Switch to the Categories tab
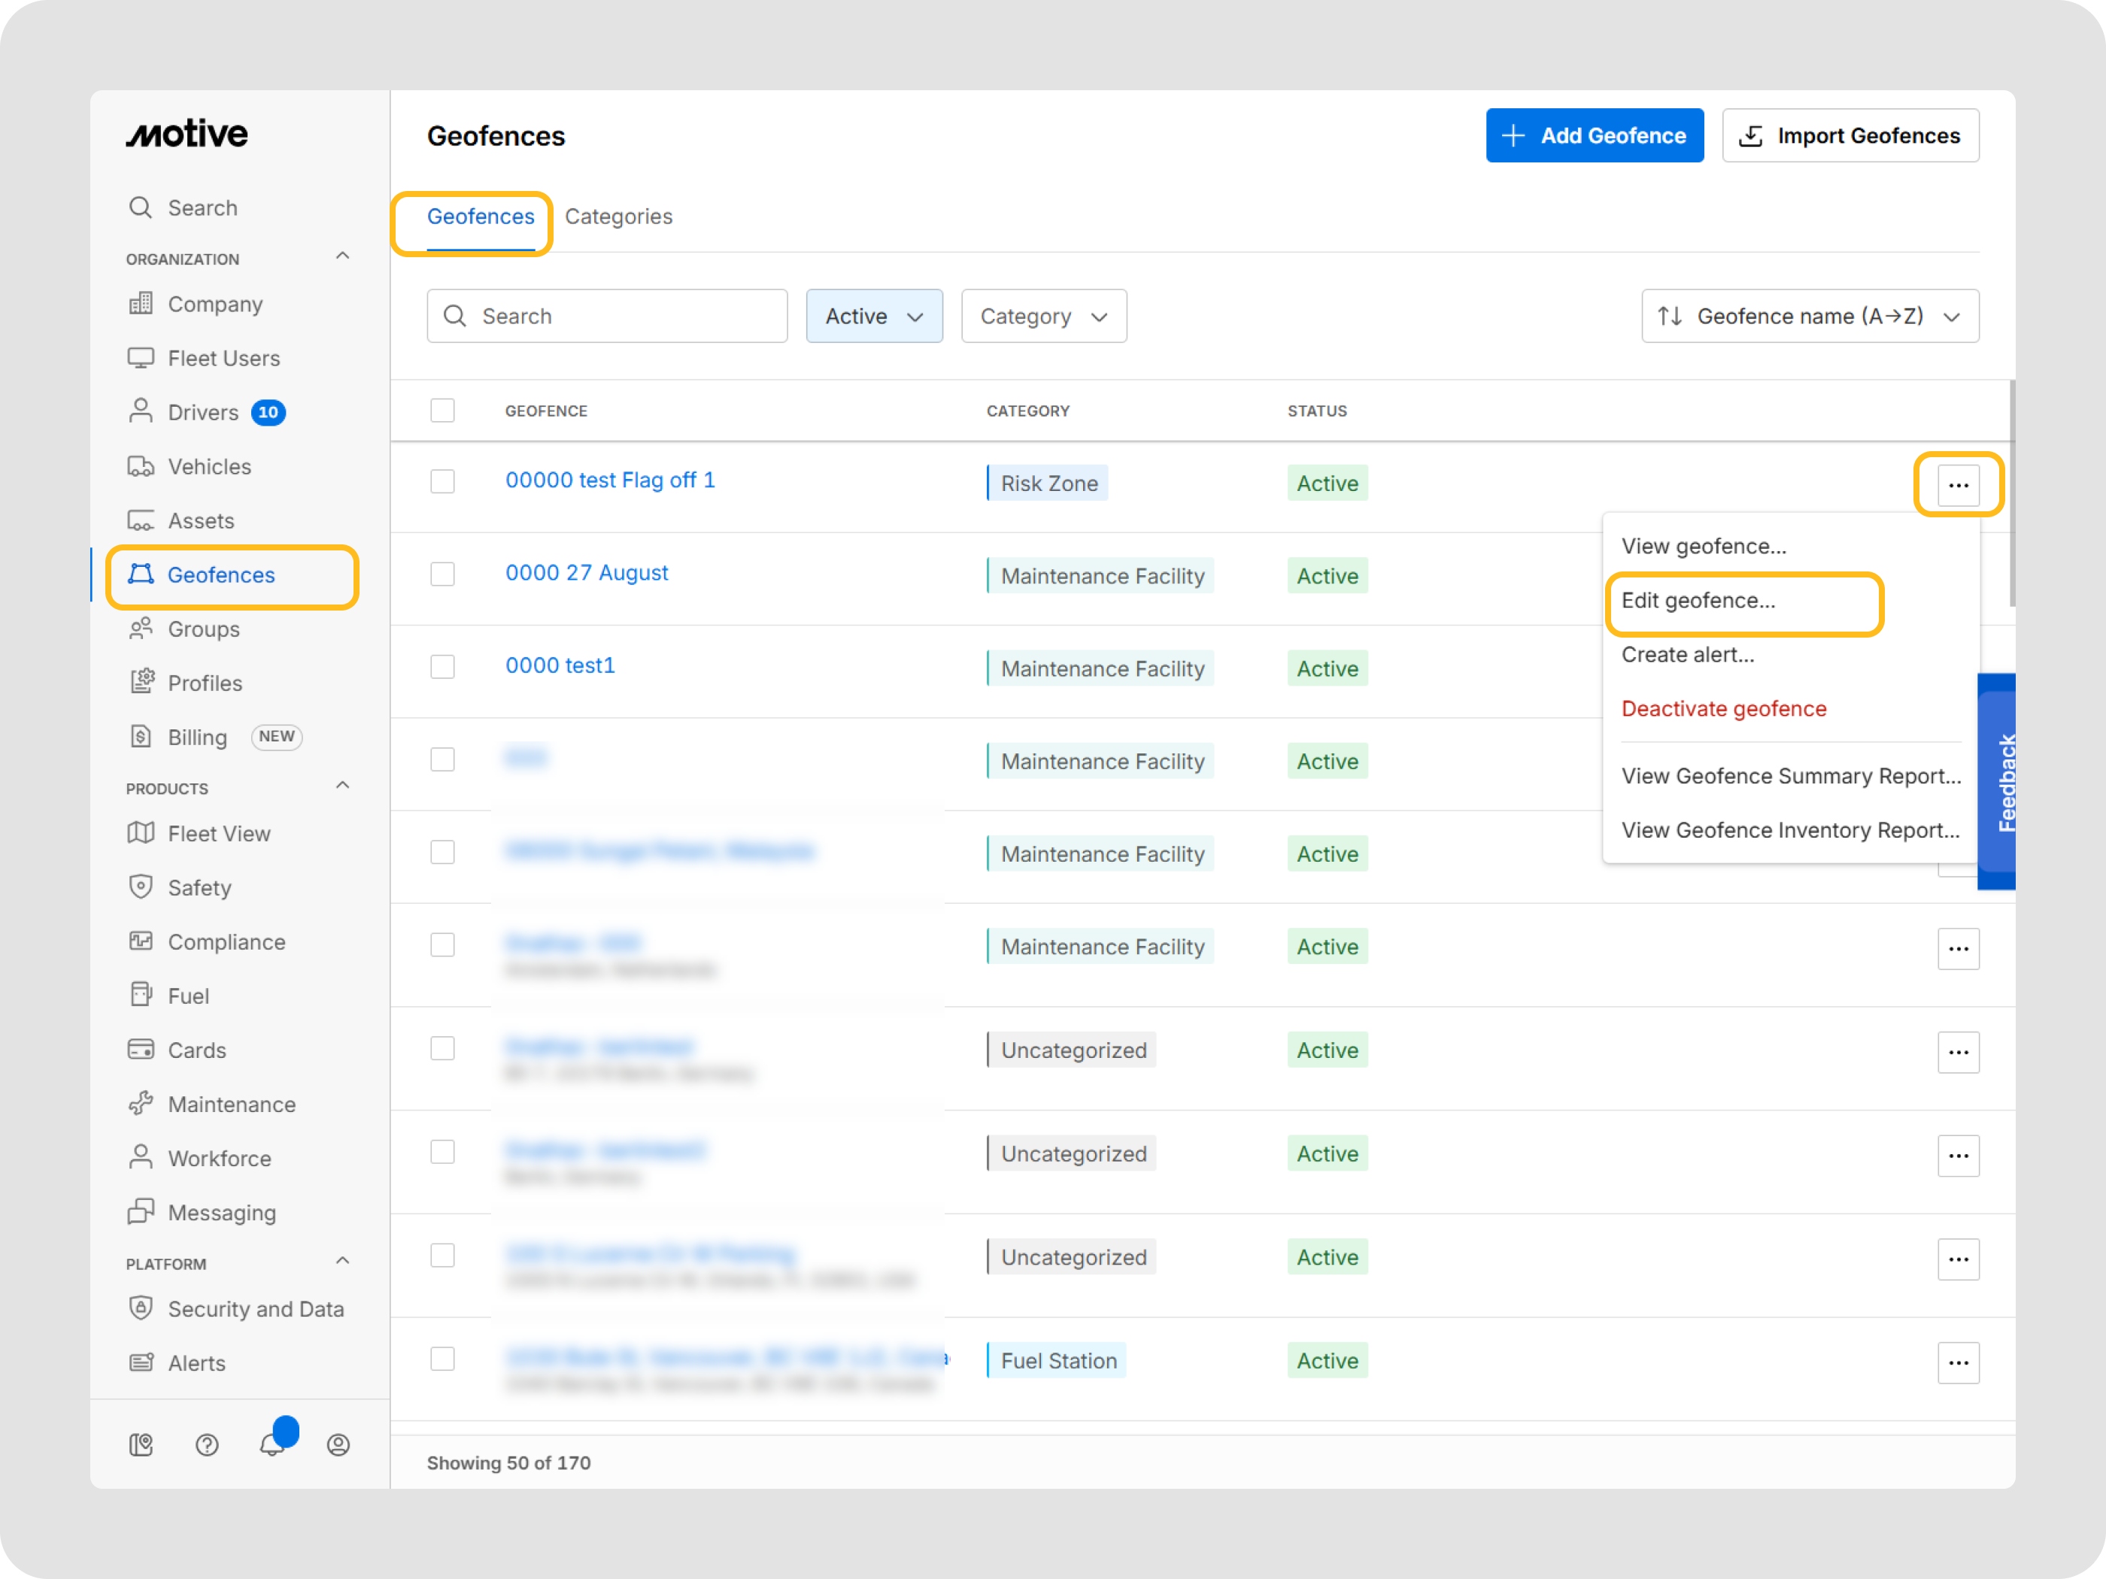This screenshot has height=1579, width=2106. coord(619,216)
